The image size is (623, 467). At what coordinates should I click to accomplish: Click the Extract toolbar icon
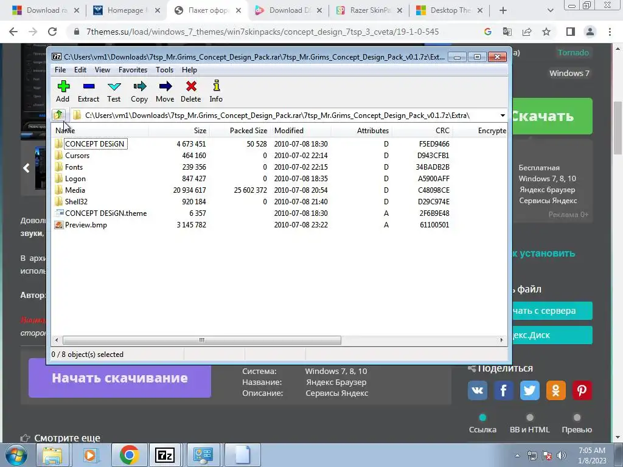point(89,86)
